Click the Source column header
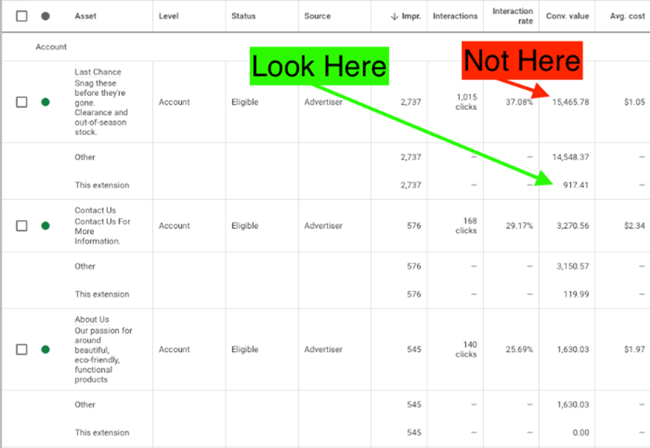The image size is (650, 448). coord(317,16)
